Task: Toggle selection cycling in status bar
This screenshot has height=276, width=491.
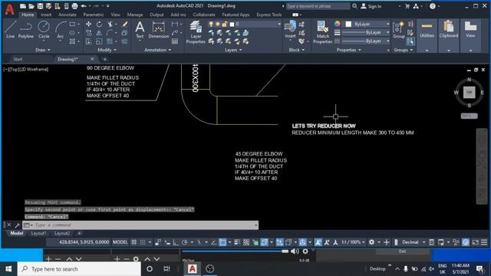Action: (255, 242)
